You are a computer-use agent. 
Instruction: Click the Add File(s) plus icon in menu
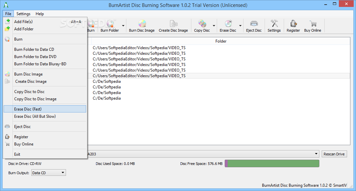pyautogui.click(x=8, y=21)
